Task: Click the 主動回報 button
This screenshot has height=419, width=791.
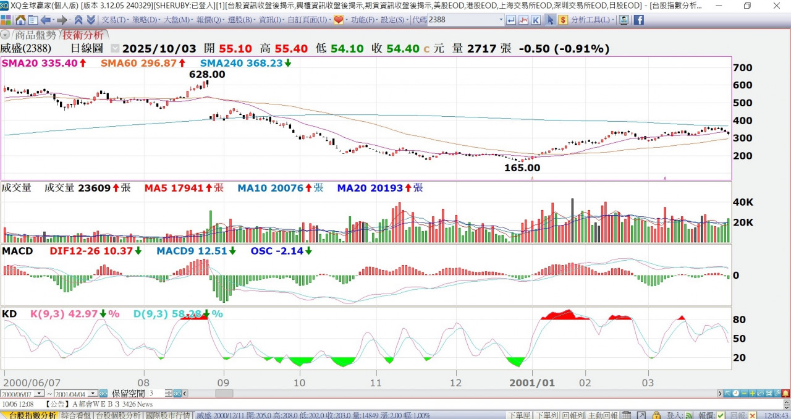Action: click(x=603, y=415)
